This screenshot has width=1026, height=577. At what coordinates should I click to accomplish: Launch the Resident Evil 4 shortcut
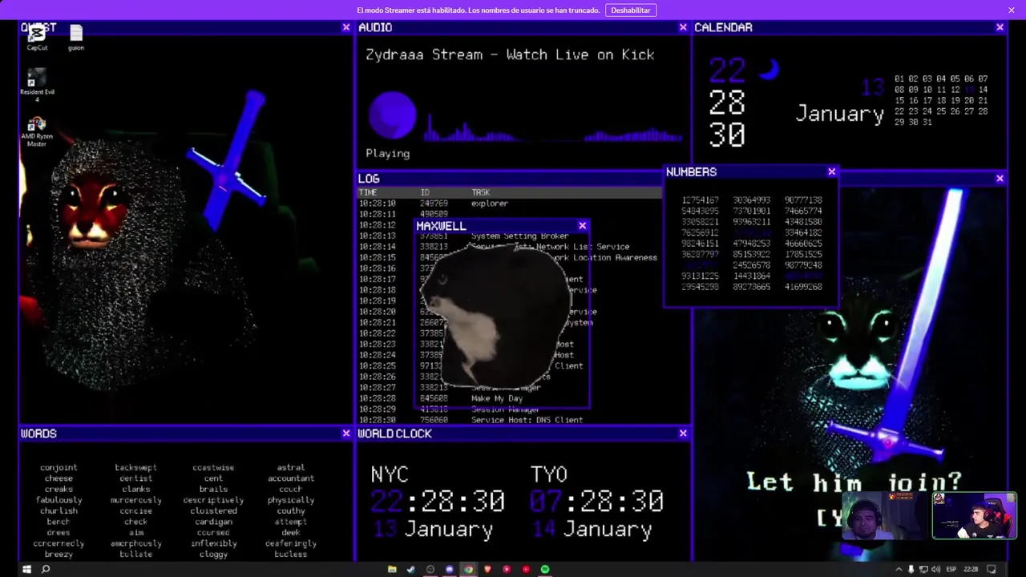pos(37,85)
